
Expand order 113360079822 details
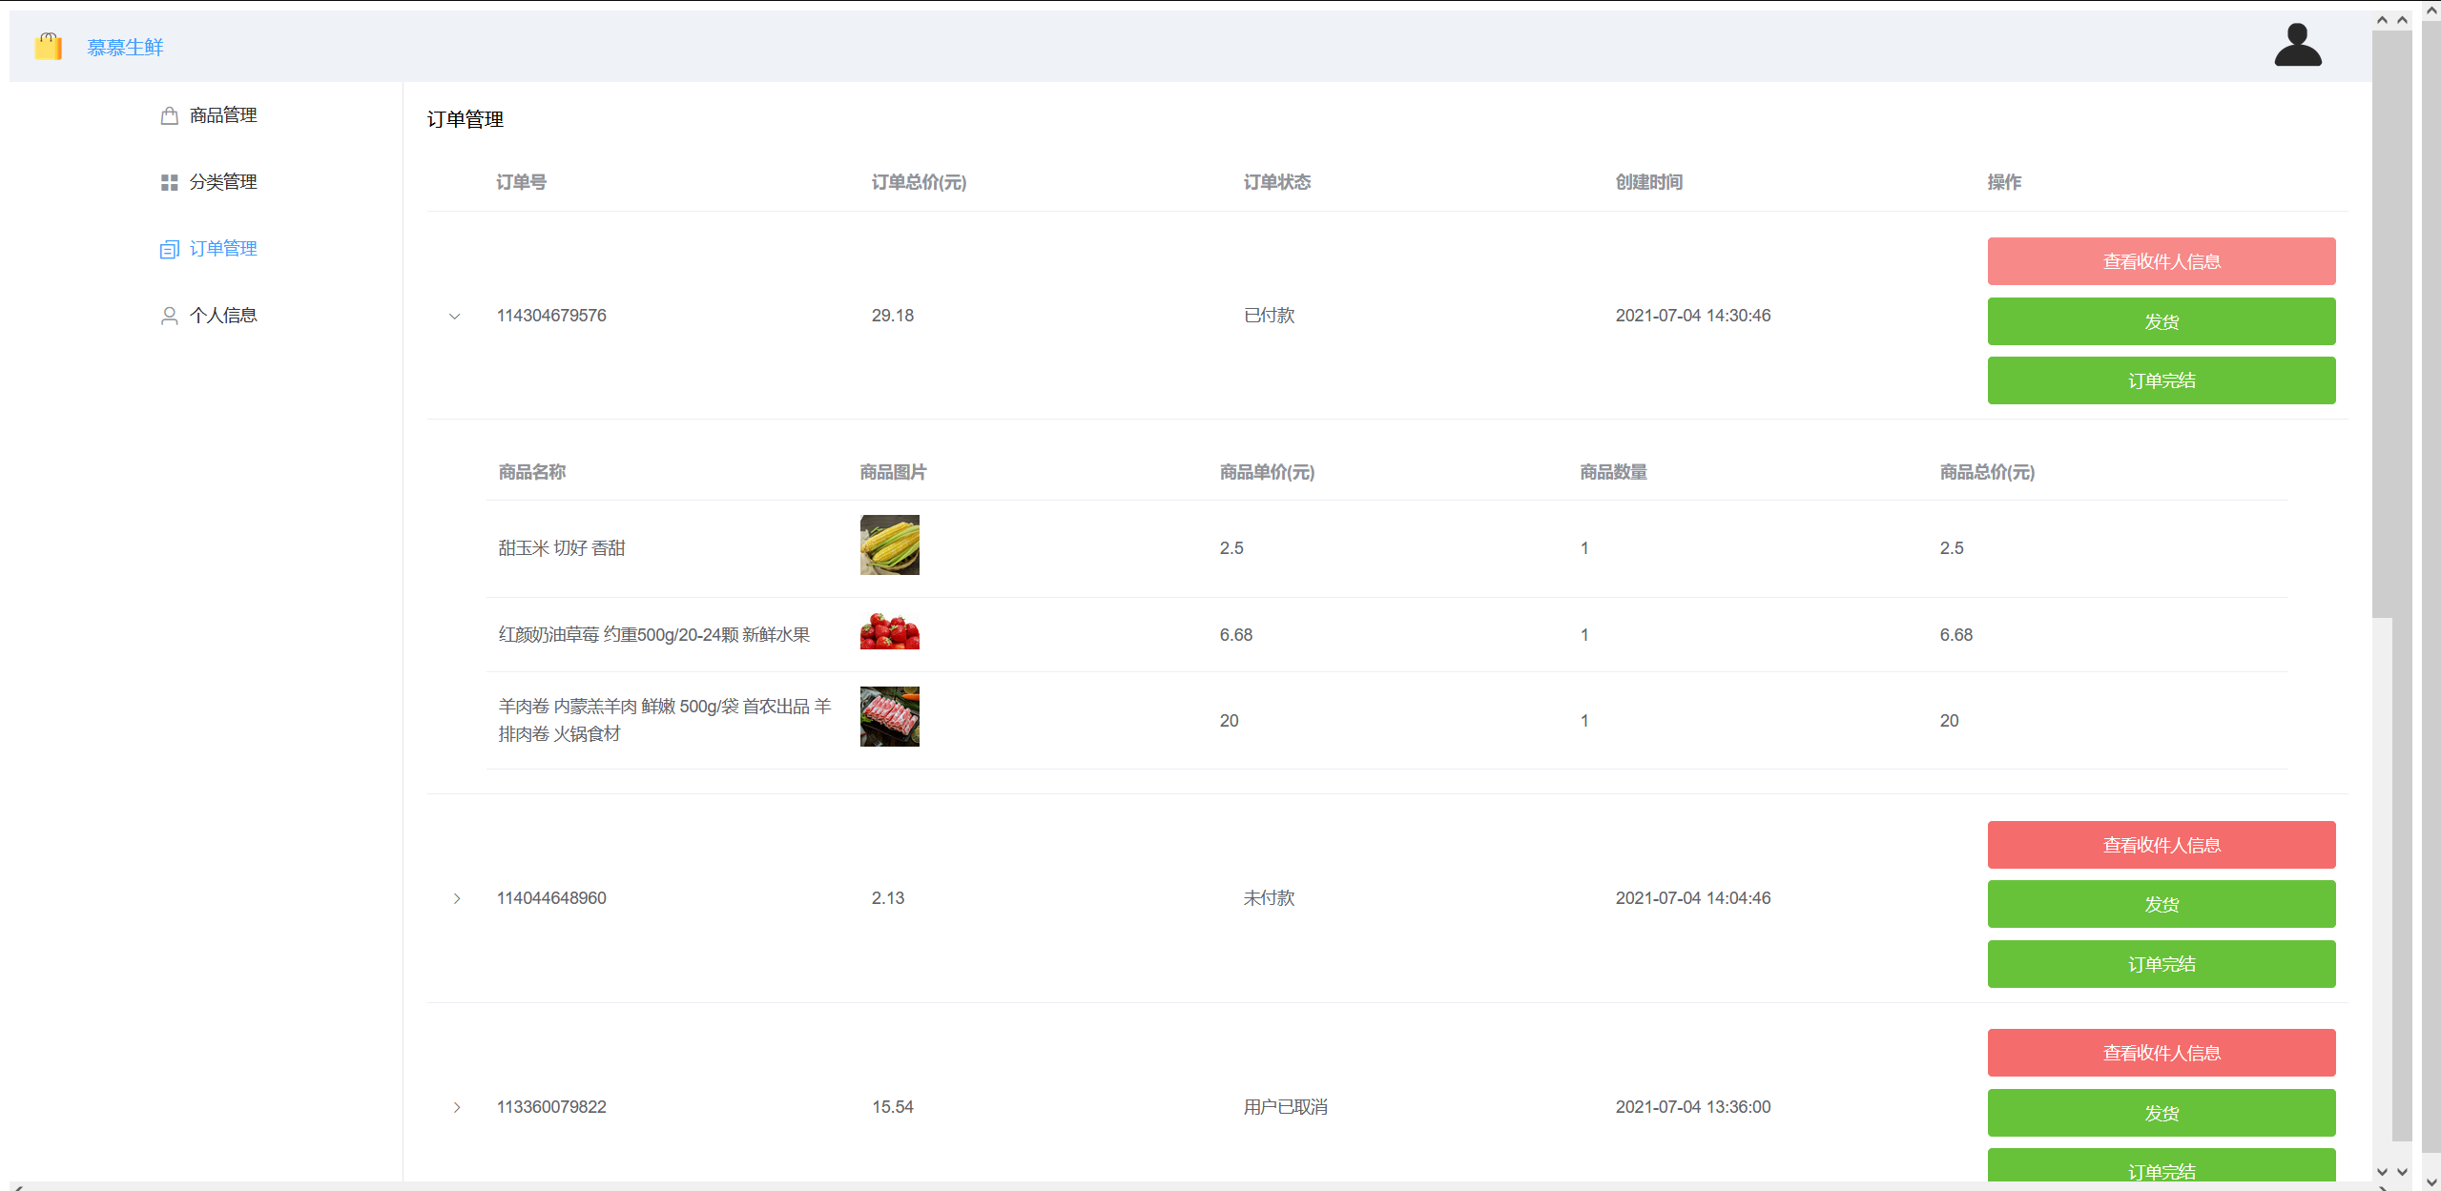tap(457, 1107)
